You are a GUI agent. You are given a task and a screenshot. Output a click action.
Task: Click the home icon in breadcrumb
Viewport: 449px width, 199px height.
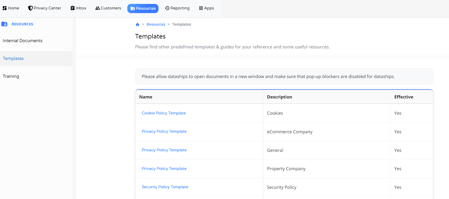138,25
